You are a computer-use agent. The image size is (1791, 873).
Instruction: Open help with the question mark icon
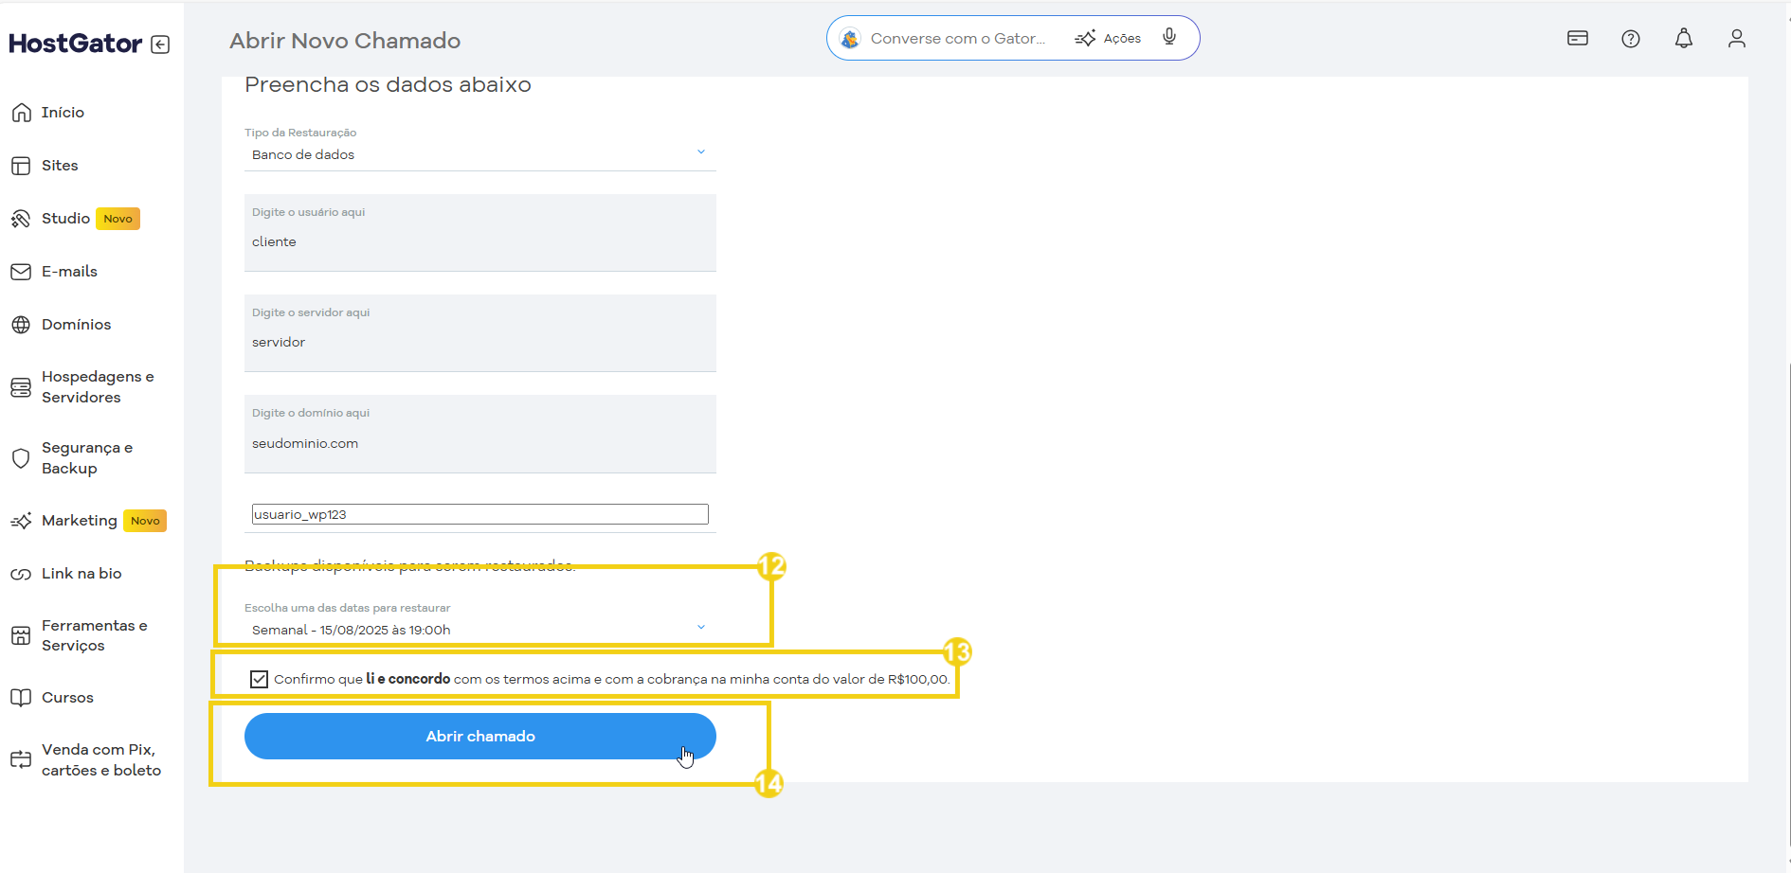[x=1631, y=39]
